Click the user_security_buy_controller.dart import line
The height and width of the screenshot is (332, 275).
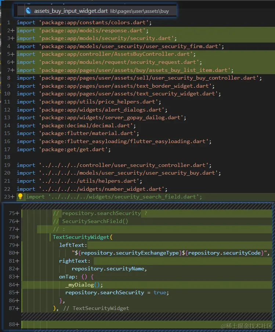point(139,78)
